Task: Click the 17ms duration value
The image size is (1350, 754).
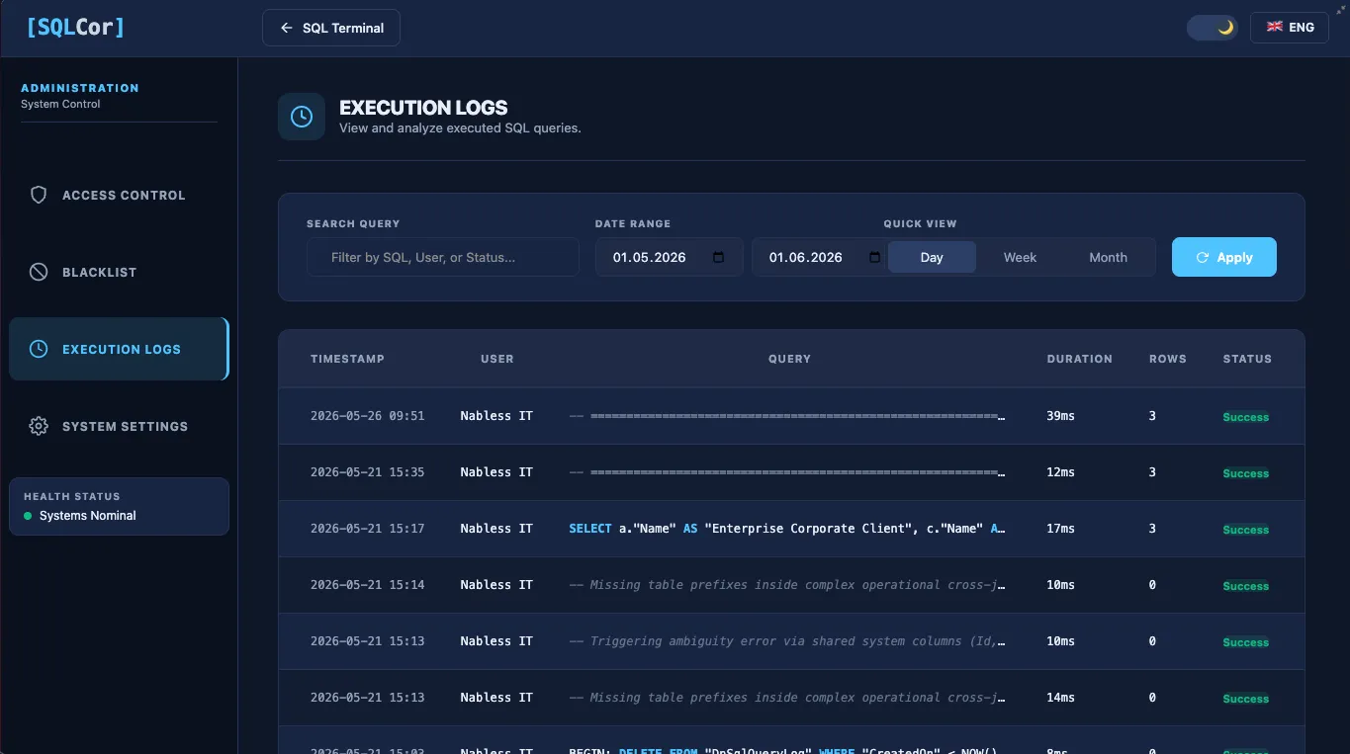Action: [x=1060, y=529]
